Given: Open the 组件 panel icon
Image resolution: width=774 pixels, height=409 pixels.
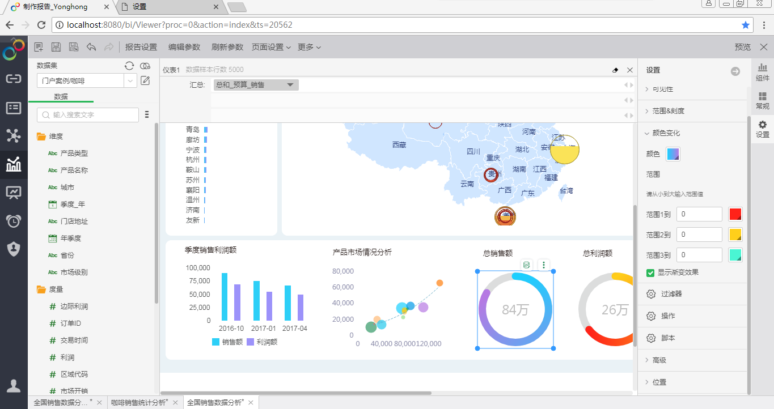Looking at the screenshot, I should click(763, 72).
